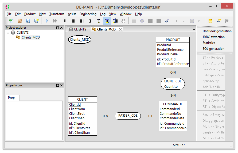Select the PASSER_CDE relationship type

pyautogui.click(x=128, y=116)
